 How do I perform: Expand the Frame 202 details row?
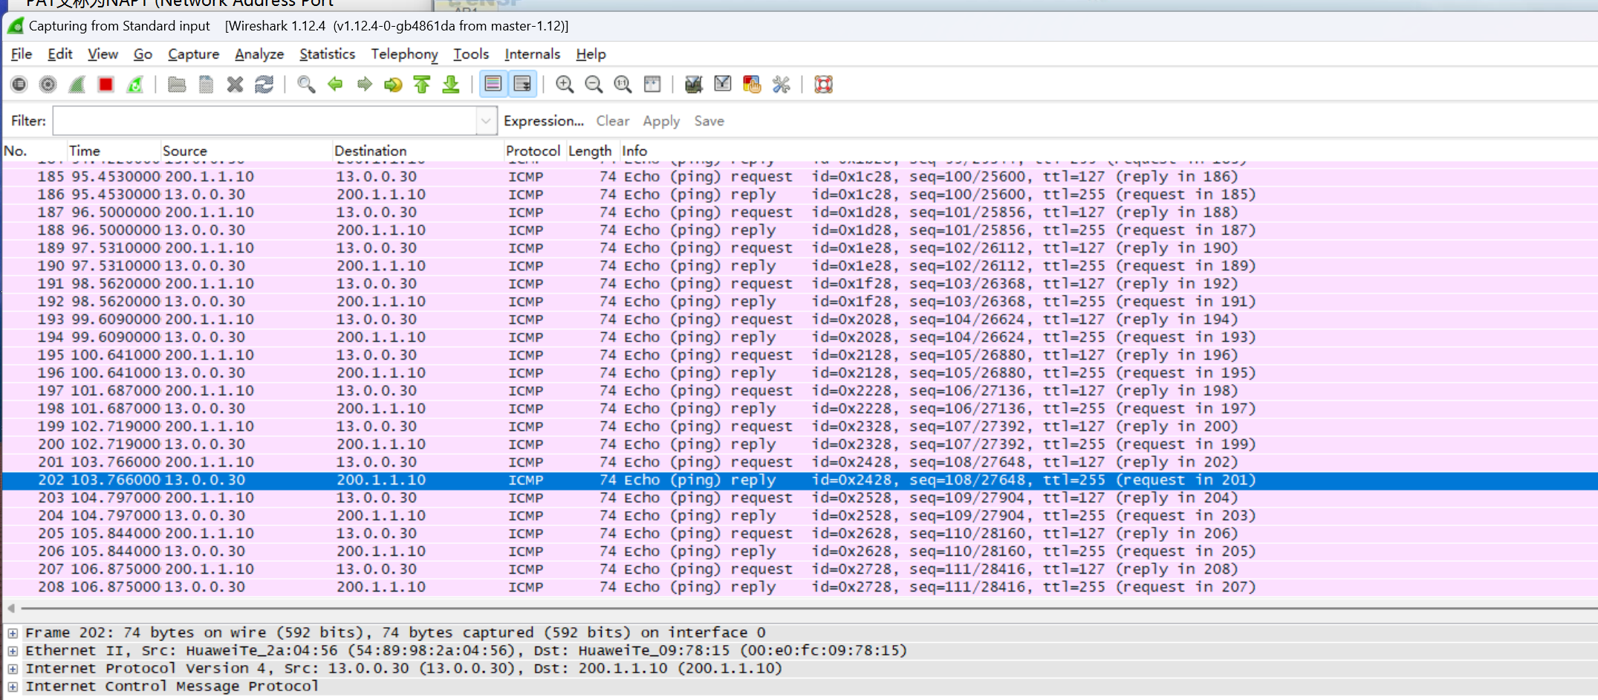(x=13, y=633)
